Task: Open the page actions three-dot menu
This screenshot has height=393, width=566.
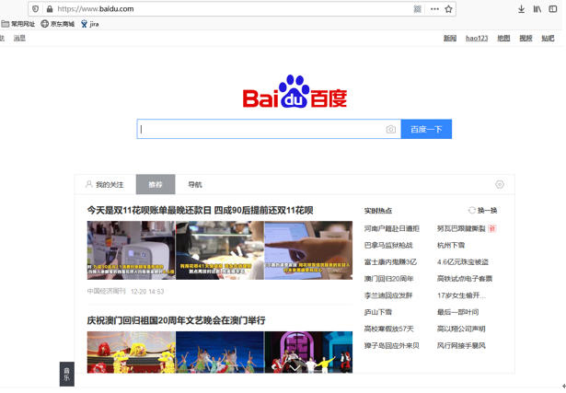Action: 434,9
